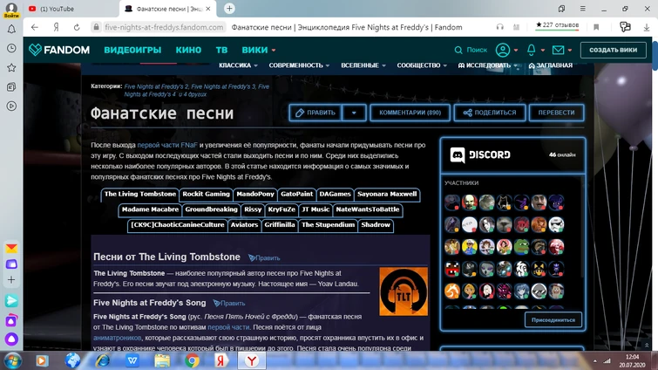Screen dimensions: 658x370
Task: Click the Fandom logo
Action: coord(59,50)
